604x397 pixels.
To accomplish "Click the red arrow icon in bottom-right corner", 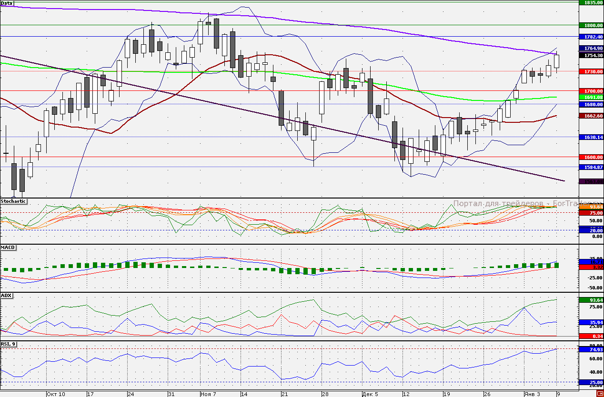I will 600,392.
